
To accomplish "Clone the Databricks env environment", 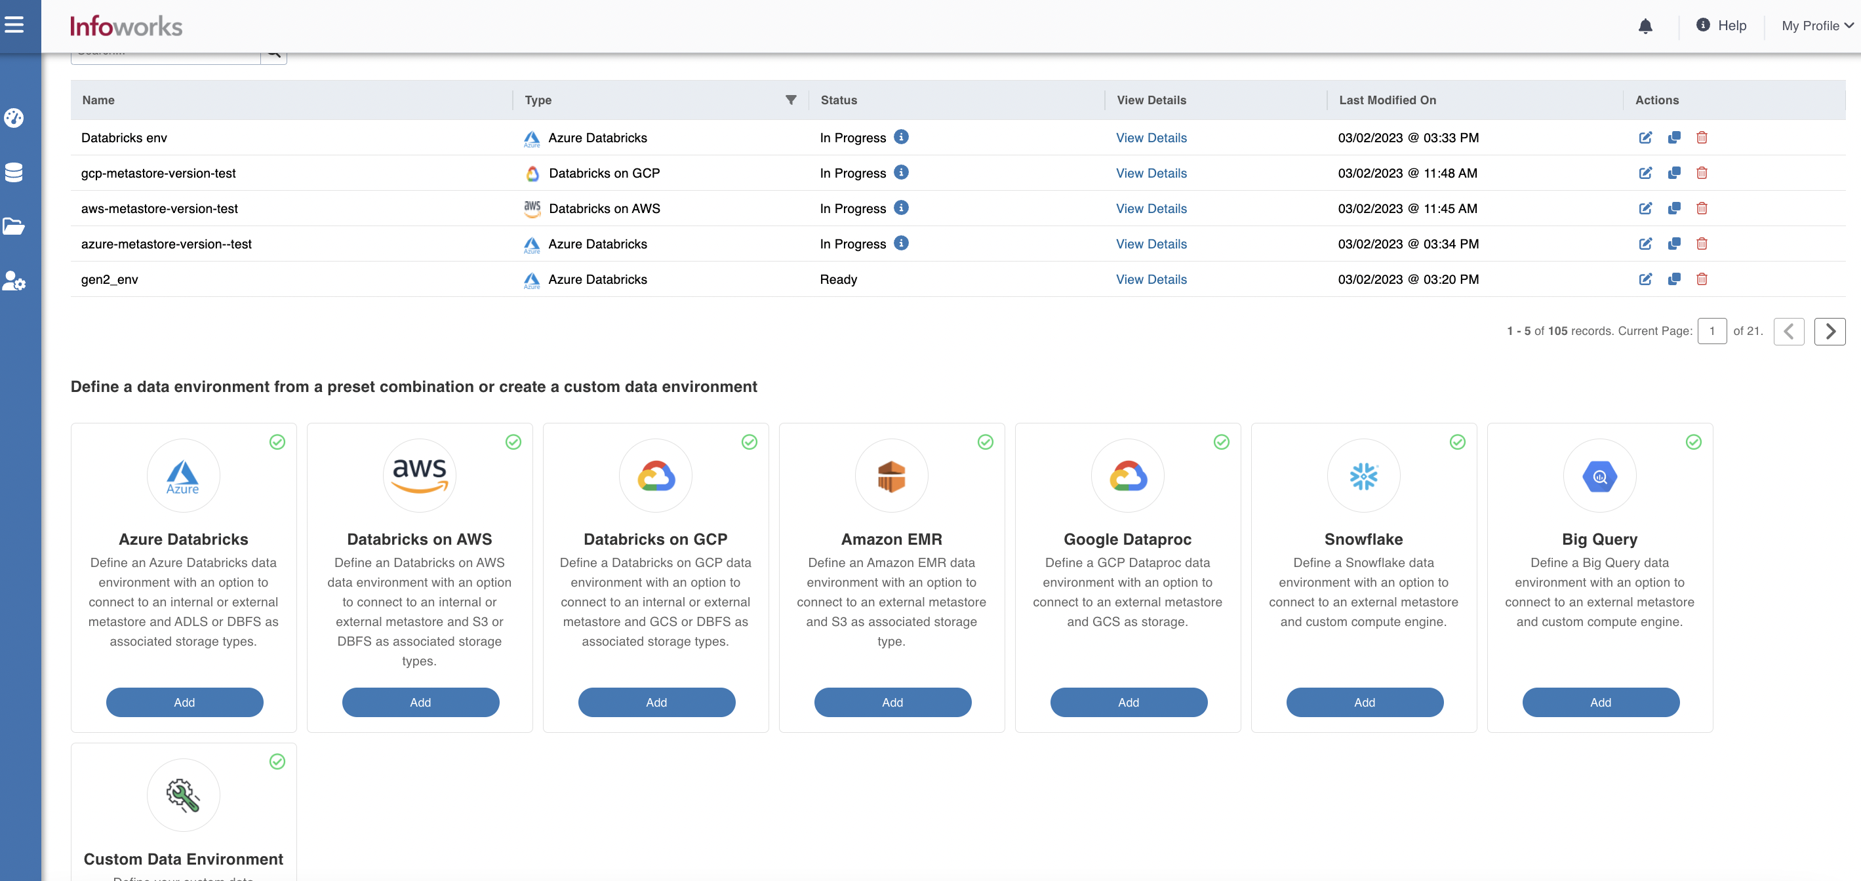I will [1674, 137].
